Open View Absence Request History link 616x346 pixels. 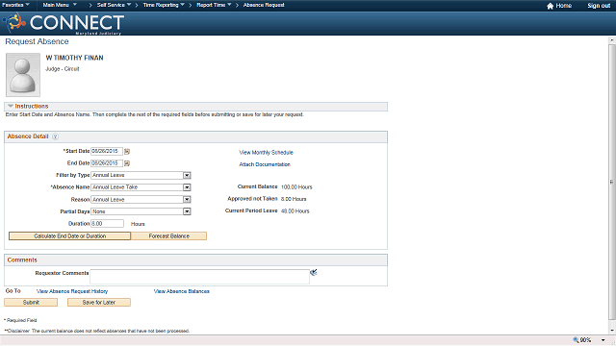72,291
